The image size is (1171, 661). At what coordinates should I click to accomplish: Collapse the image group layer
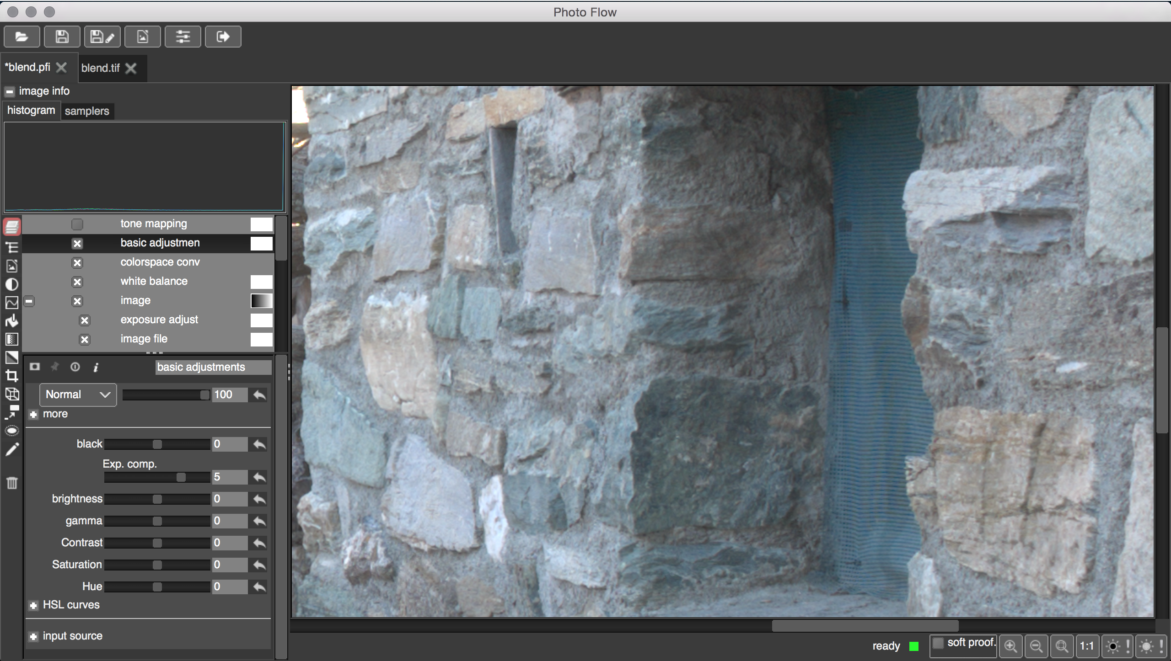(29, 301)
